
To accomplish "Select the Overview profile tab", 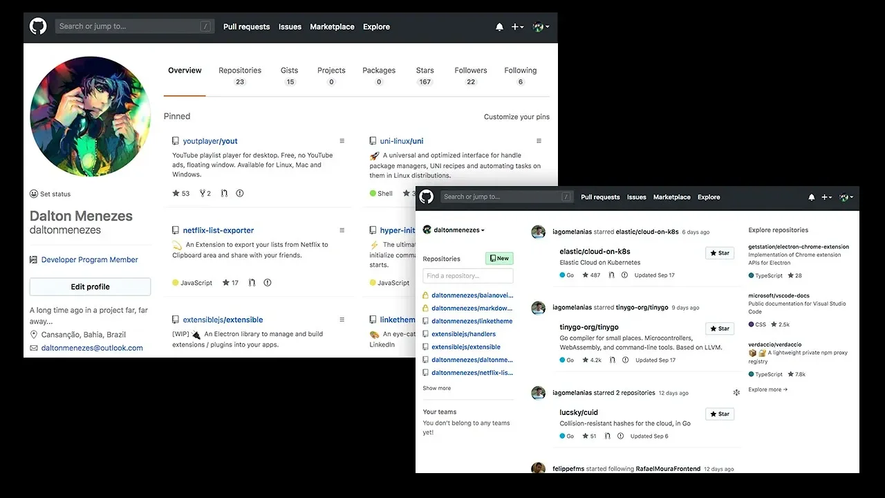I will click(185, 71).
